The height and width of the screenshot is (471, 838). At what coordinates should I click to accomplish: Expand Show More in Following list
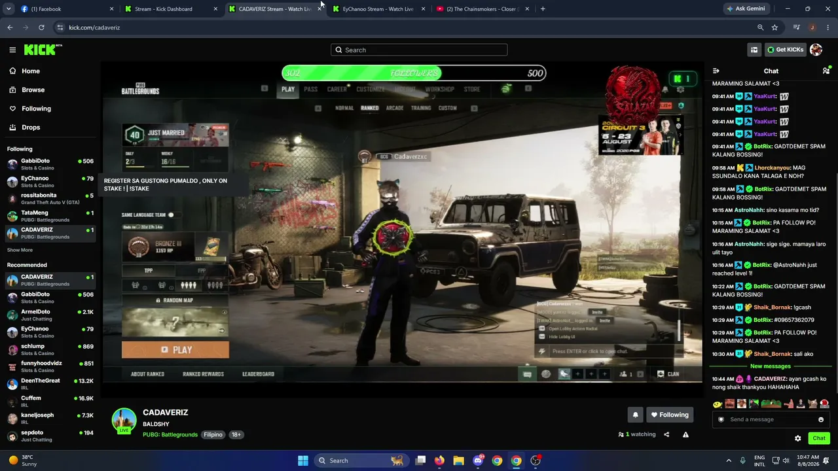point(20,250)
